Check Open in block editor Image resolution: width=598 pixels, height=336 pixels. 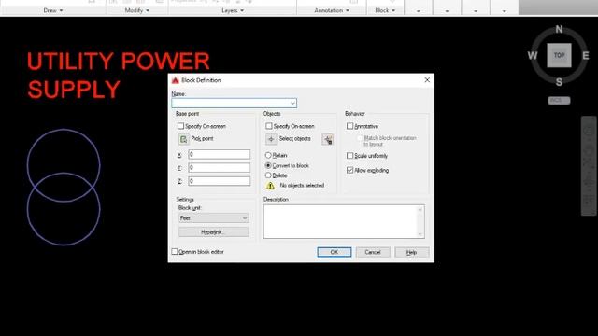click(175, 252)
